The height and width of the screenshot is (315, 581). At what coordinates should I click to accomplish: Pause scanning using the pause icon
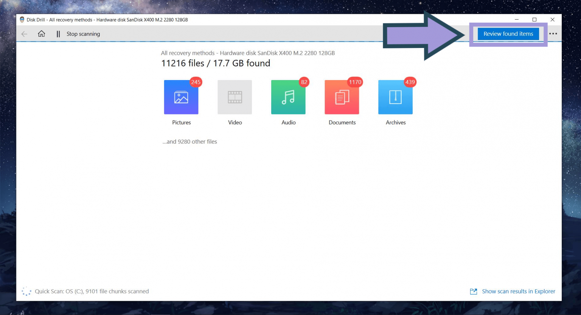(58, 34)
